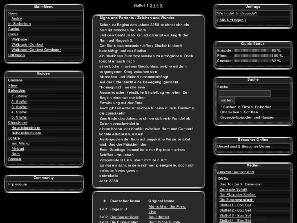Select 4. Staffel in Guides
This screenshot has width=297, height=223.
coord(19,112)
